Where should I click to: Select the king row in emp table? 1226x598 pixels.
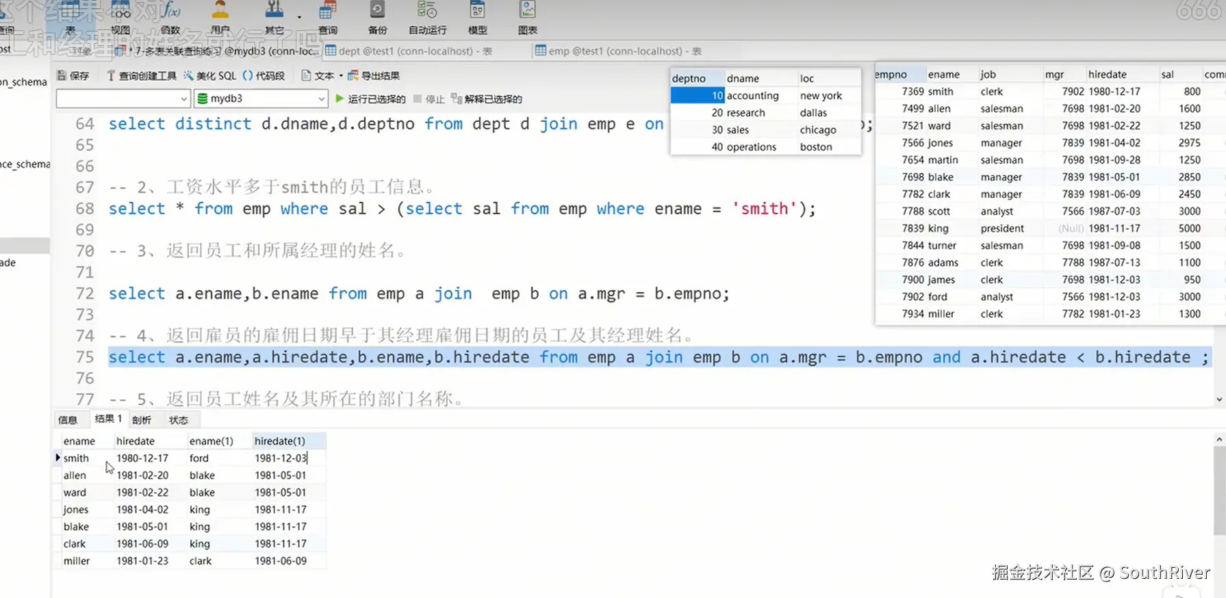click(1050, 228)
